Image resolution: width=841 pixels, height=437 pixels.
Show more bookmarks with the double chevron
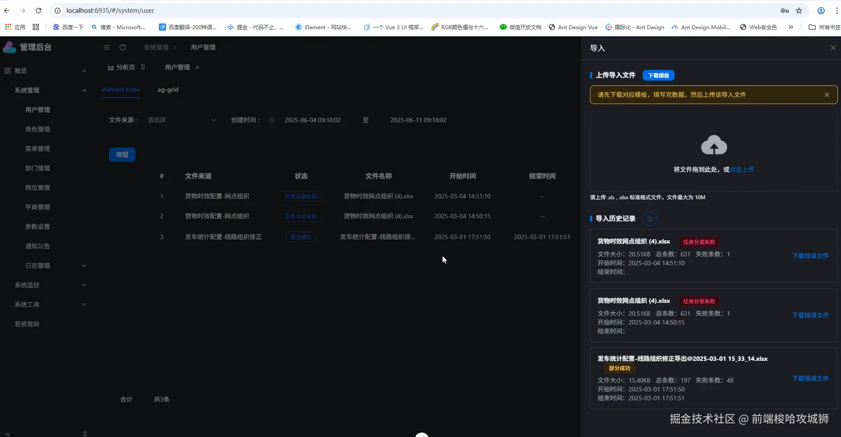[791, 27]
